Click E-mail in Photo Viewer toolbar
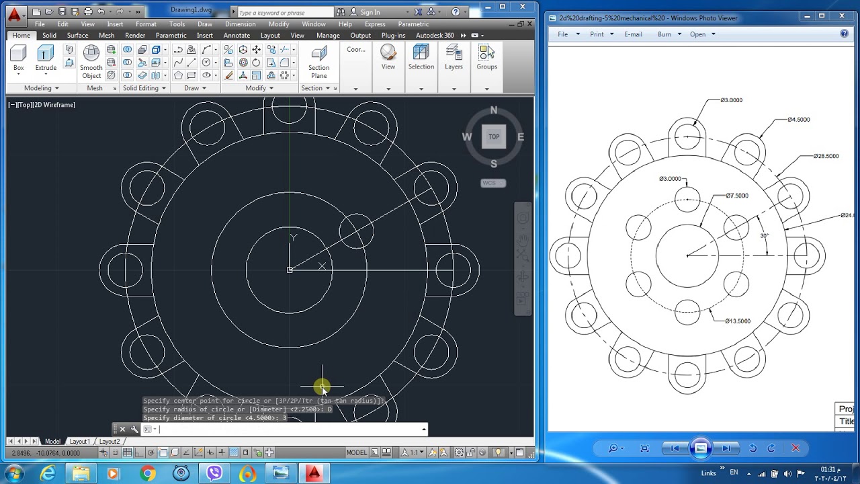Screen dimensions: 860x484 (x=633, y=34)
